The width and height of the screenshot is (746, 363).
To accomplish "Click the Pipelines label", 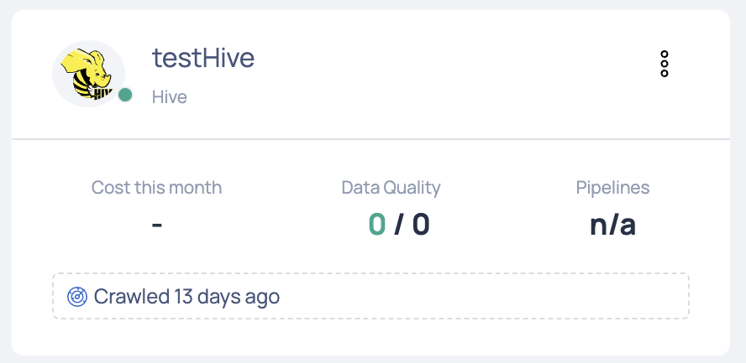I will (x=612, y=188).
